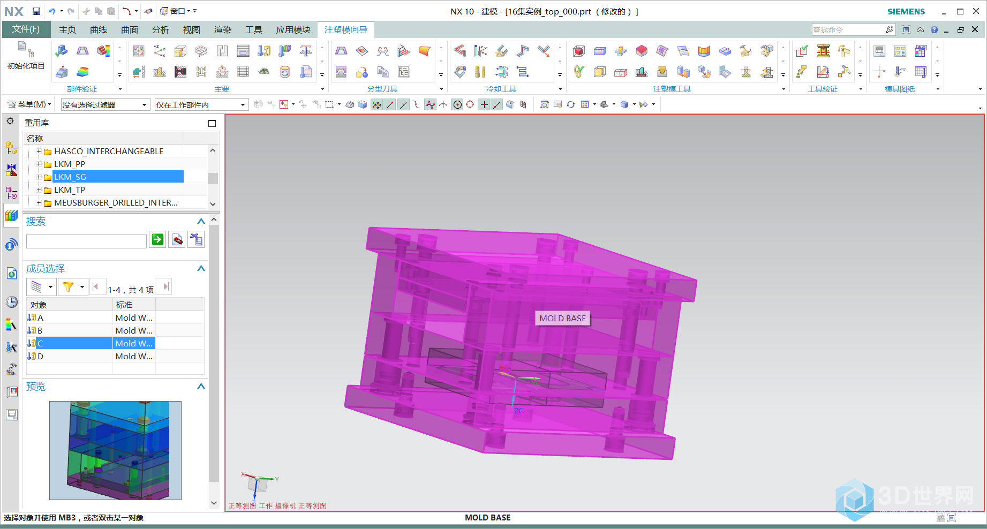The height and width of the screenshot is (529, 987).
Task: Toggle the Existing Point snap option
Action: pyautogui.click(x=484, y=105)
